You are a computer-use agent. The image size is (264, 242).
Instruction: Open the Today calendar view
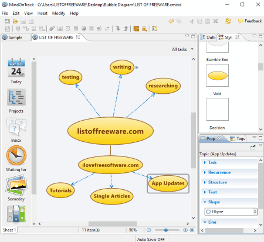click(16, 71)
